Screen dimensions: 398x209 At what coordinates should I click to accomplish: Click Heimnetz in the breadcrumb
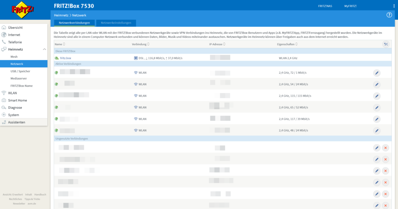pos(61,15)
